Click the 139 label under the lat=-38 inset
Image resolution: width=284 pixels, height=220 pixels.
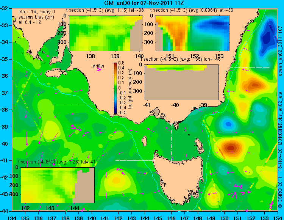pyautogui.click(x=115, y=56)
